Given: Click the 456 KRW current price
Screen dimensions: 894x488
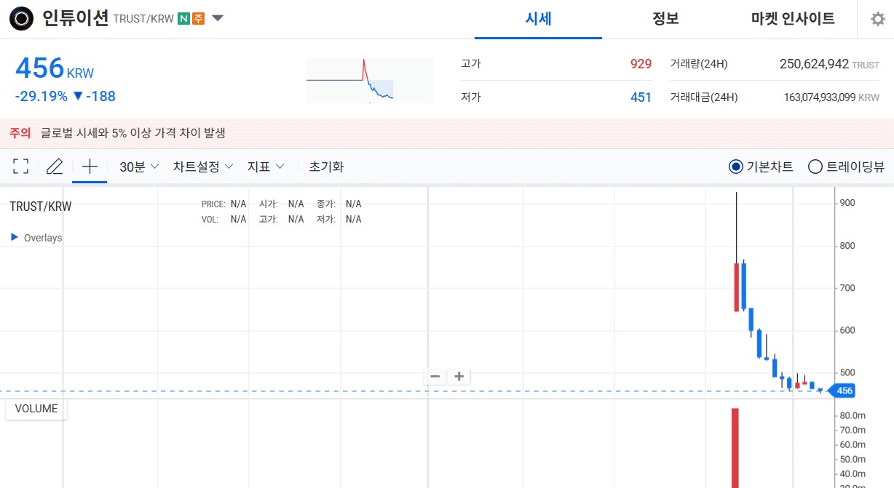Looking at the screenshot, I should pos(55,69).
